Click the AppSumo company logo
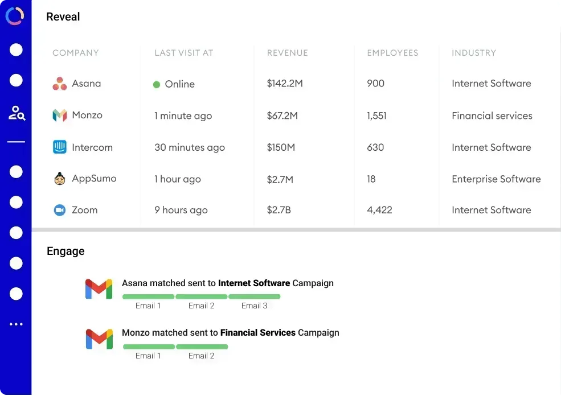561x396 pixels. pos(60,179)
